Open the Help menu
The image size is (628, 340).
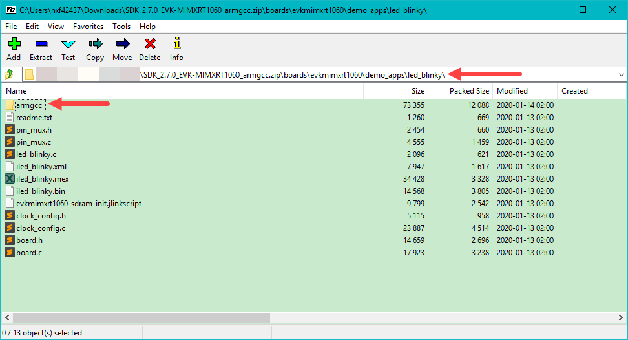click(x=147, y=27)
